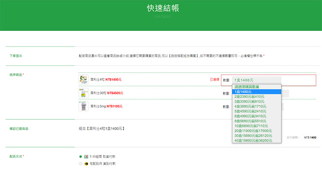Screen dimensions: 322x173
Task: Choose 6盒4990元省3410元 option
Action: pyautogui.click(x=257, y=116)
